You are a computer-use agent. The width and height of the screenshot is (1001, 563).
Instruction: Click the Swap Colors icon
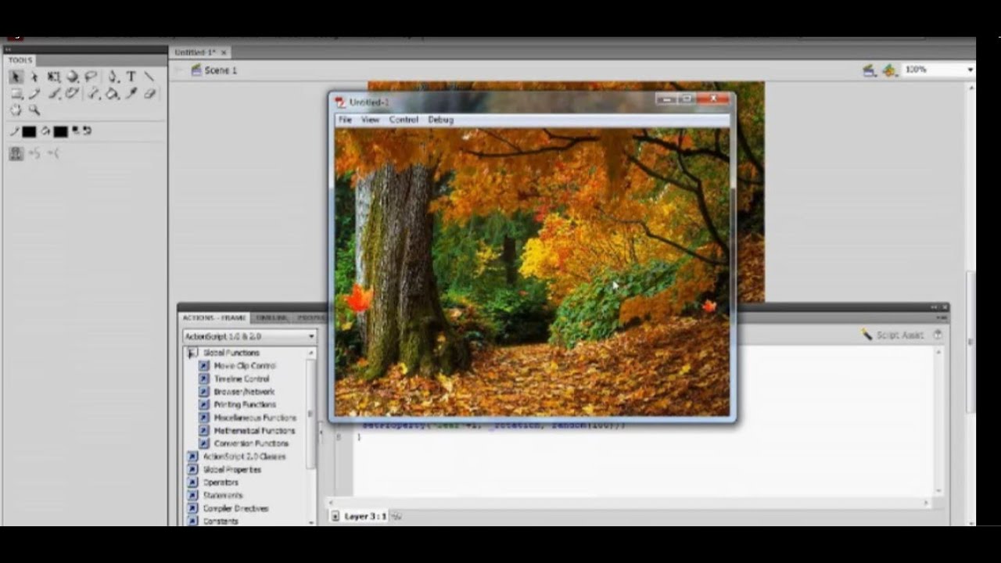coord(87,131)
